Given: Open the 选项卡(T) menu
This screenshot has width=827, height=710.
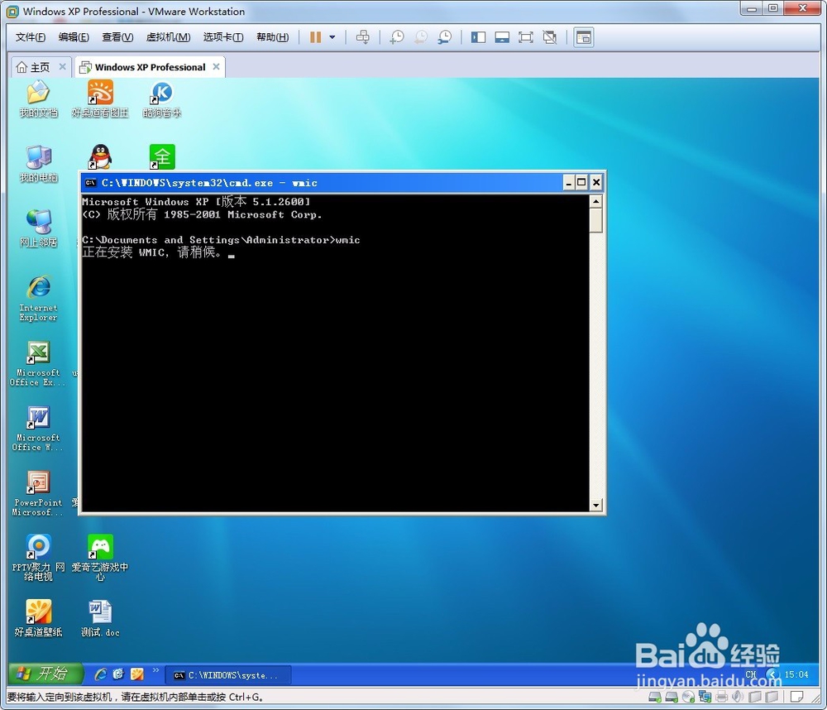Looking at the screenshot, I should tap(223, 37).
